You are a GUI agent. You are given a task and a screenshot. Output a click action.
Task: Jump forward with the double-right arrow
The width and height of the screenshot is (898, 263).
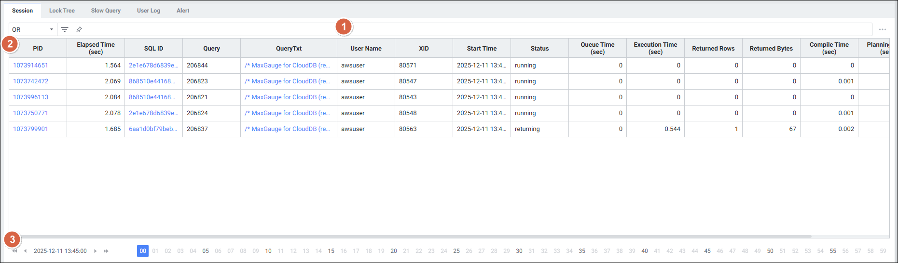point(106,251)
